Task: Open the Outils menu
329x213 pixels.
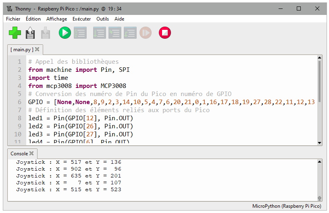Action: pyautogui.click(x=102, y=19)
